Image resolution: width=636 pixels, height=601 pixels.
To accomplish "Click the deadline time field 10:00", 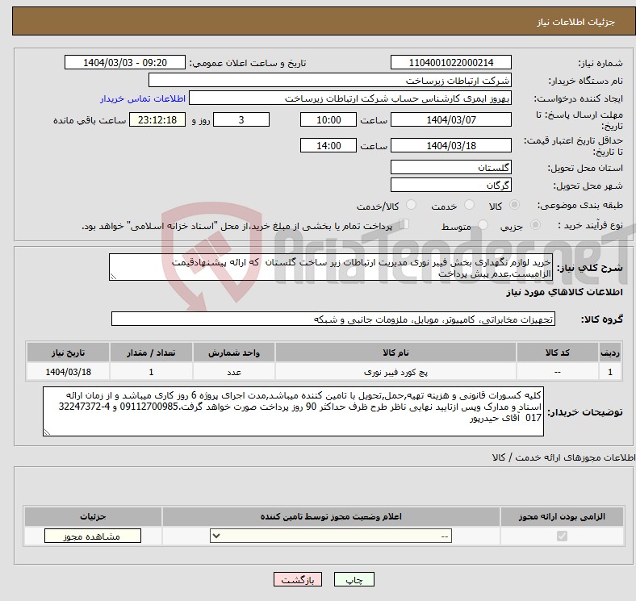I will tap(328, 119).
